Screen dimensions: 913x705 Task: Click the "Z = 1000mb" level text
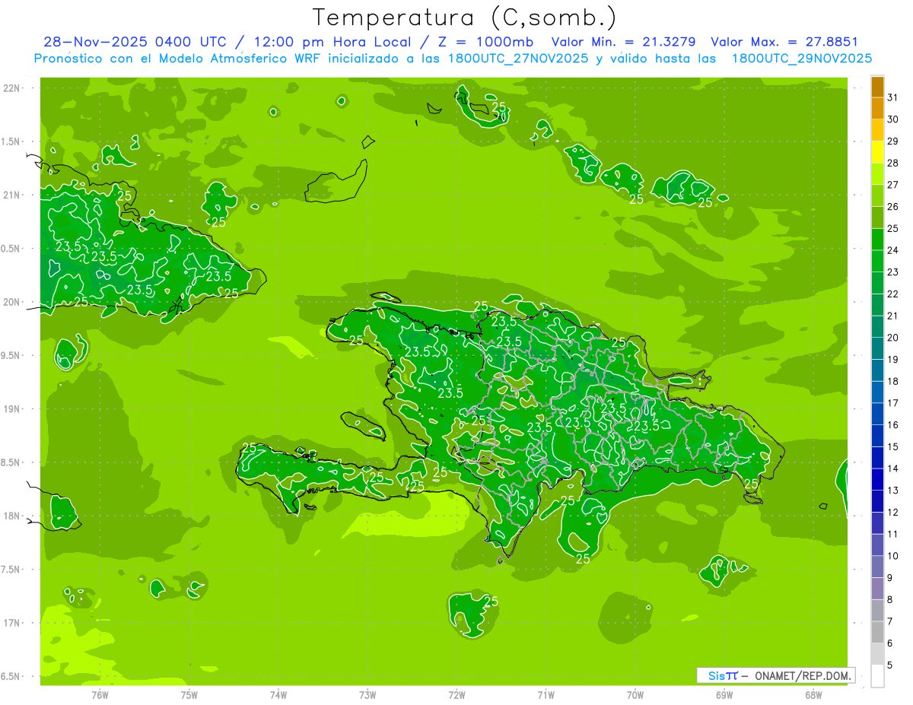tap(485, 42)
